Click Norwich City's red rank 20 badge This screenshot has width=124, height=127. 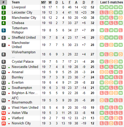pyautogui.click(x=4, y=123)
